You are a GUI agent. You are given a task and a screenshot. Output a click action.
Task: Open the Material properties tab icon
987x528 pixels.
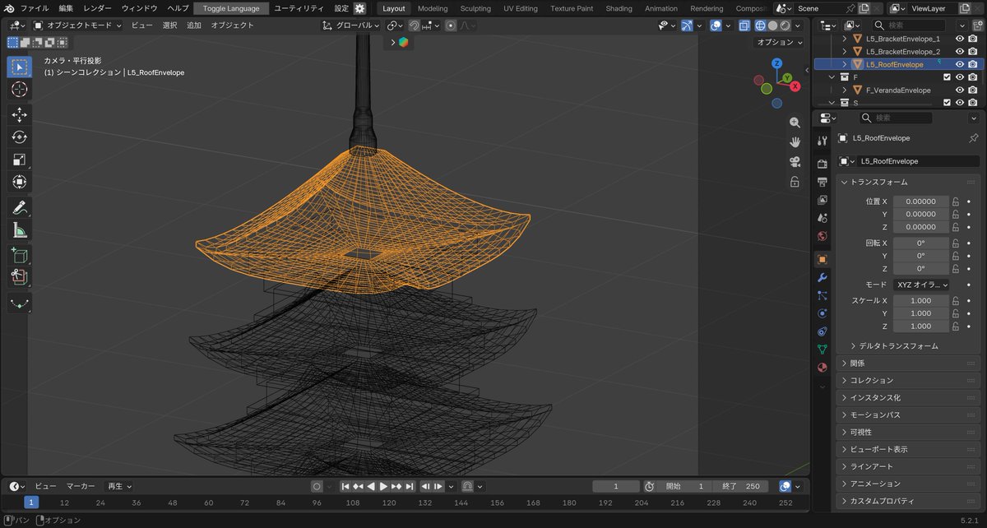[x=822, y=368]
